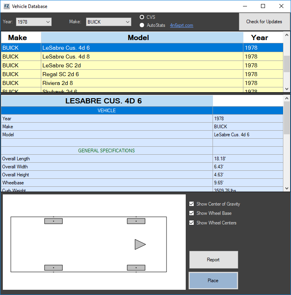Screen dimensions: 291x295
Task: Click the LESABRE CUS. 4D 6 details heading
Action: [x=104, y=101]
